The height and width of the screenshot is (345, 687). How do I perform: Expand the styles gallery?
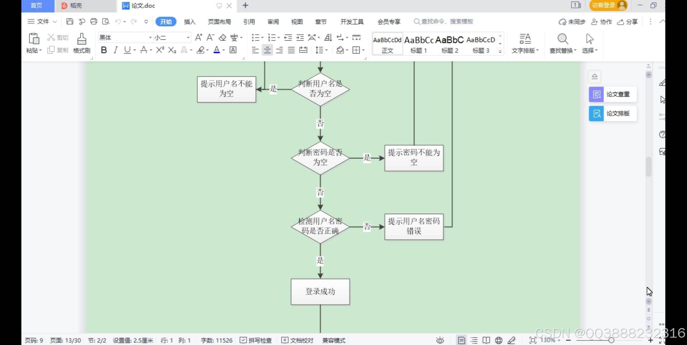[500, 51]
